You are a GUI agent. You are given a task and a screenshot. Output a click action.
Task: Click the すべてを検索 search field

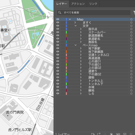pos(94,13)
